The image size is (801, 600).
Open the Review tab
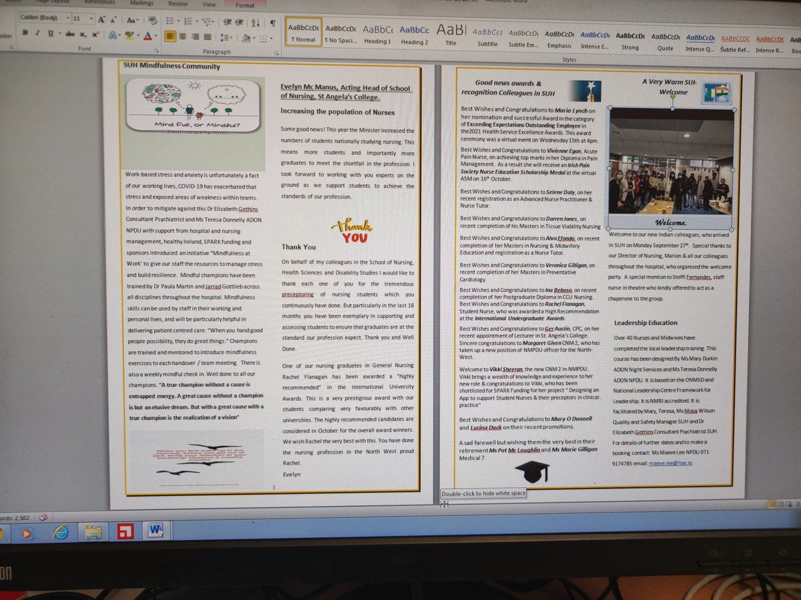point(178,3)
